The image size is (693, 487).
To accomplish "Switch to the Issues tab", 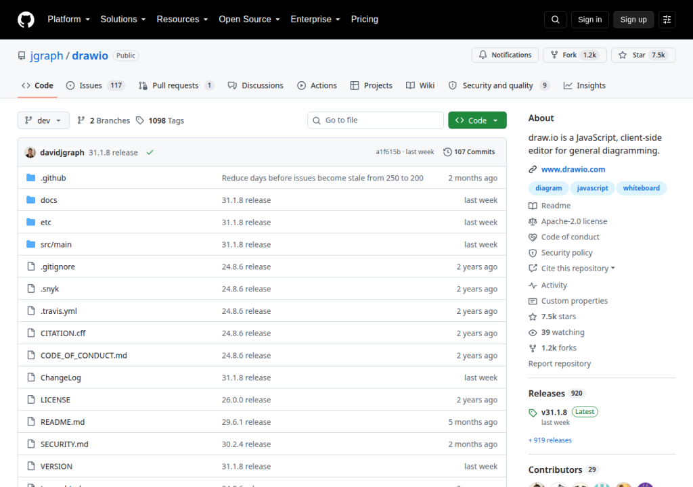I will click(x=95, y=85).
